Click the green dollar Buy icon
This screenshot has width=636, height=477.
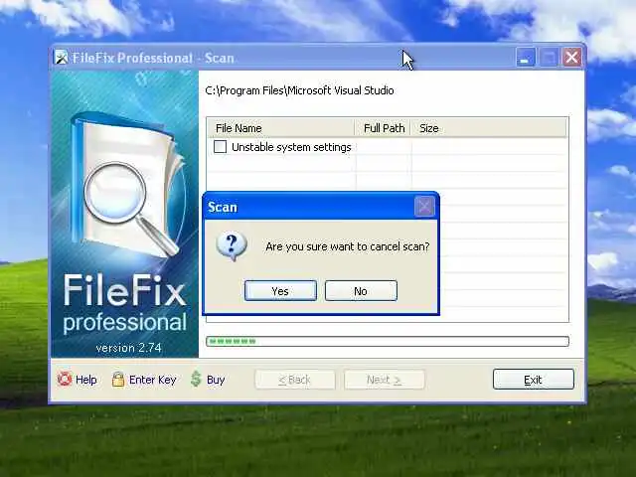point(196,379)
